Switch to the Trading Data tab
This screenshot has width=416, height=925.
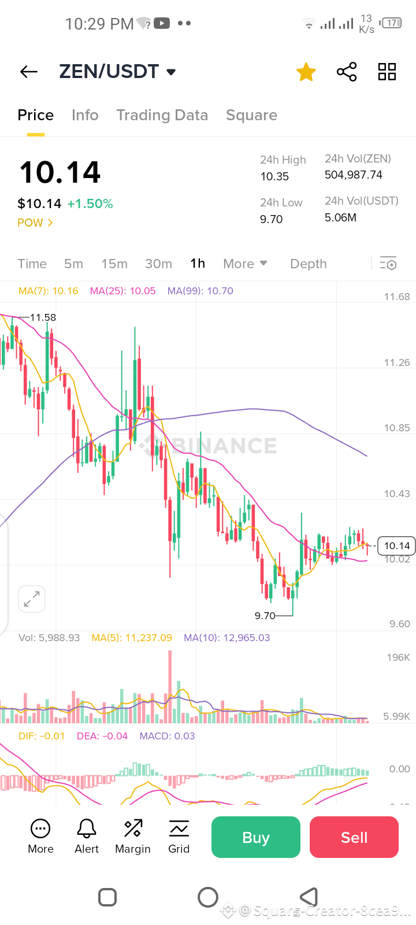coord(162,114)
